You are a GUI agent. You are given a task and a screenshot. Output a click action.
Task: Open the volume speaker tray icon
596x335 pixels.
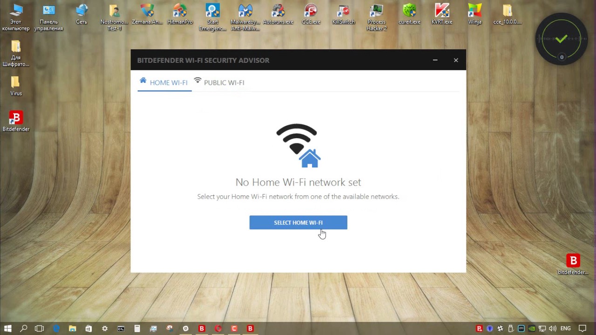pyautogui.click(x=553, y=328)
